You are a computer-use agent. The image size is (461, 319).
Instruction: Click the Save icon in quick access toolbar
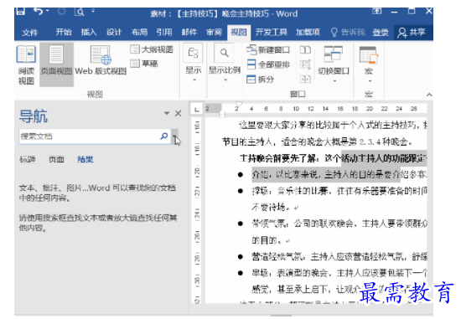pos(21,11)
